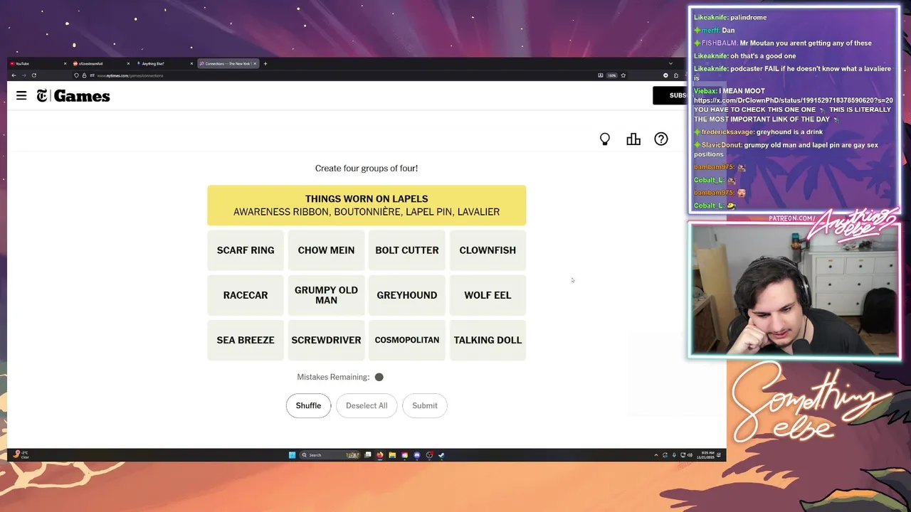Image resolution: width=911 pixels, height=512 pixels.
Task: Click the SlavicDonut username in chat
Action: point(722,145)
